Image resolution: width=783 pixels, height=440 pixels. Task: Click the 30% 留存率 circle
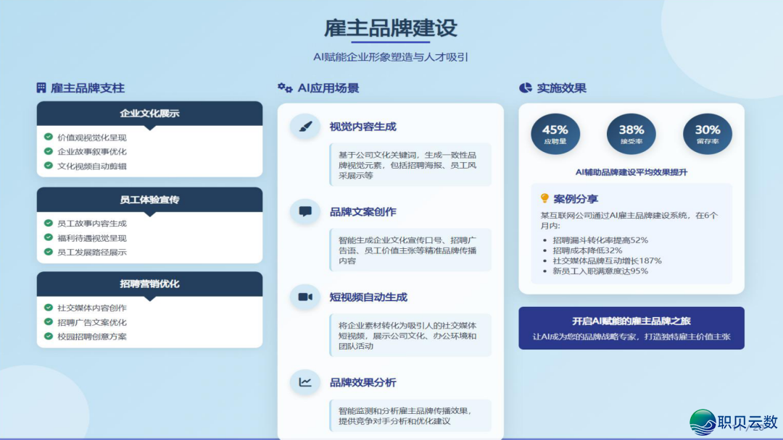[x=708, y=134]
